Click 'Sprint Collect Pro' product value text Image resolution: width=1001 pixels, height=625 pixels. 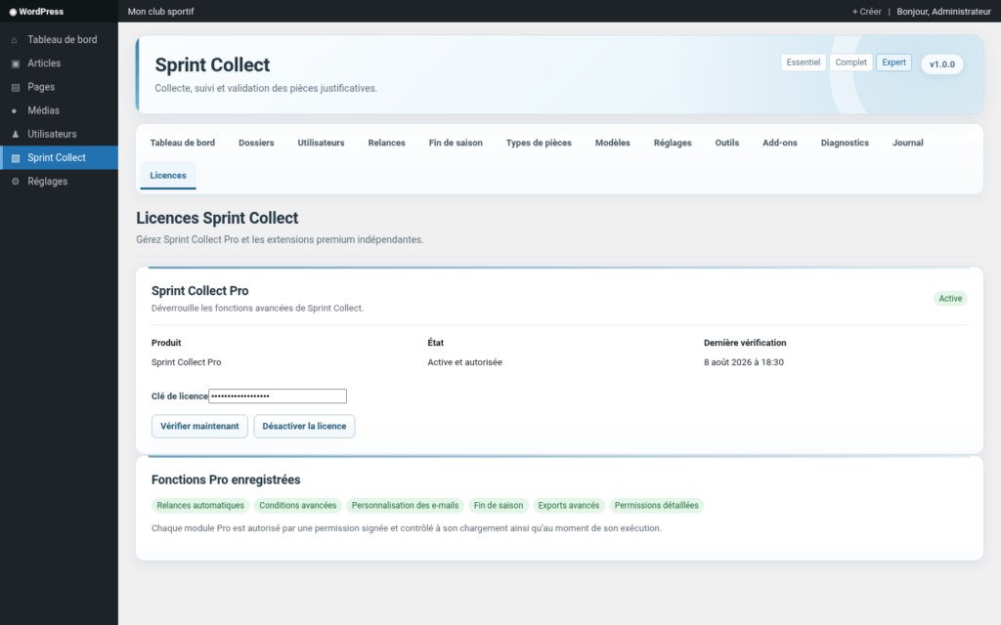click(x=187, y=362)
